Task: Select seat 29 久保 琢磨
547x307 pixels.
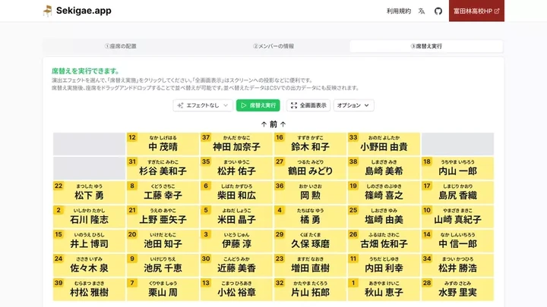Action: [x=310, y=241]
